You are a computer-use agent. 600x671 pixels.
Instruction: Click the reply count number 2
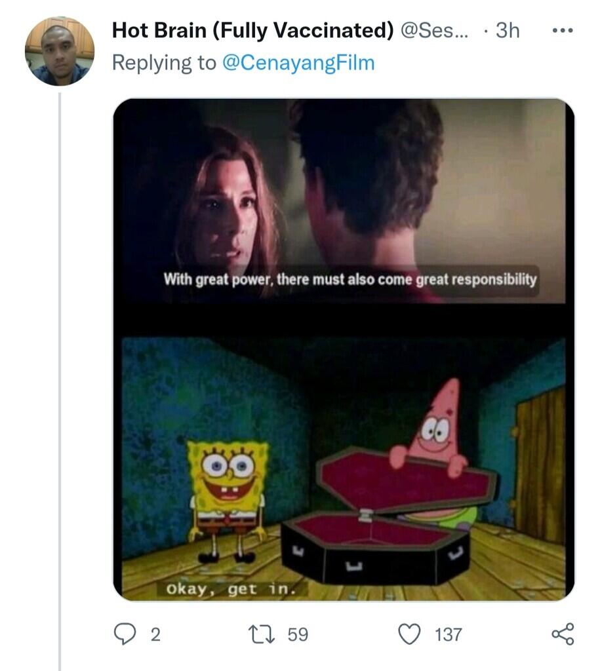[155, 634]
